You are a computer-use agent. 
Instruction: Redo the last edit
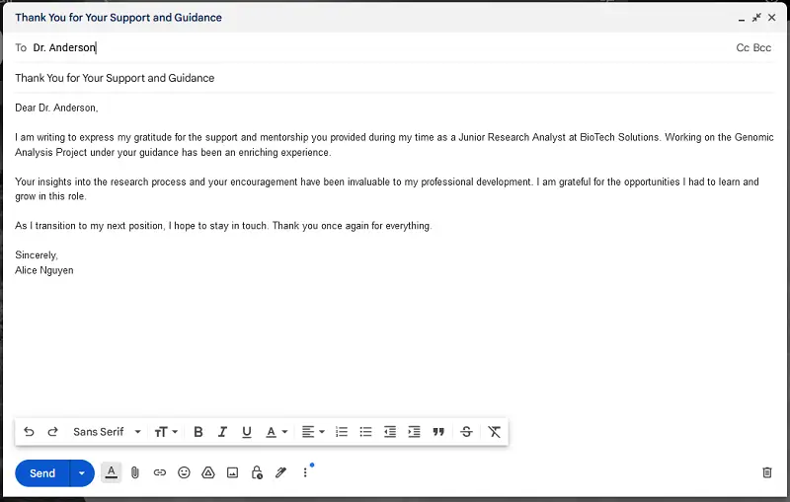(53, 432)
